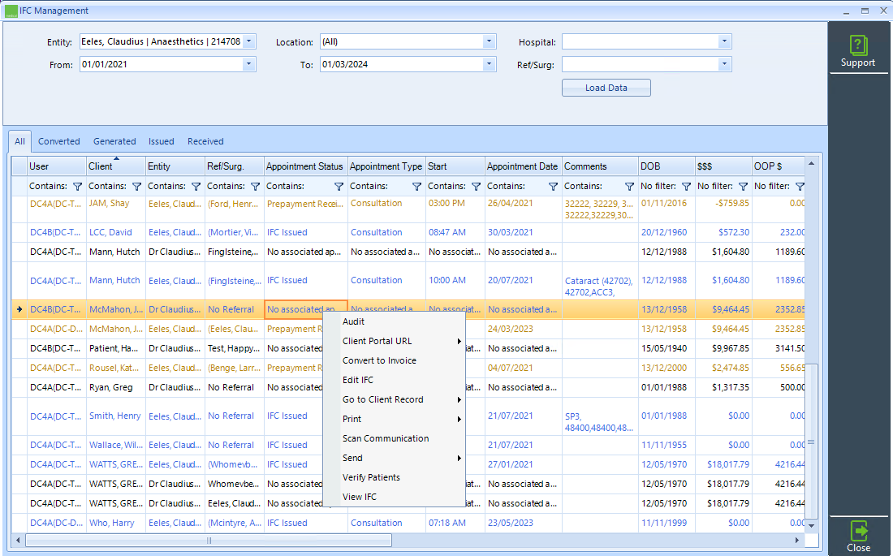Sort by the Client column header

click(116, 166)
